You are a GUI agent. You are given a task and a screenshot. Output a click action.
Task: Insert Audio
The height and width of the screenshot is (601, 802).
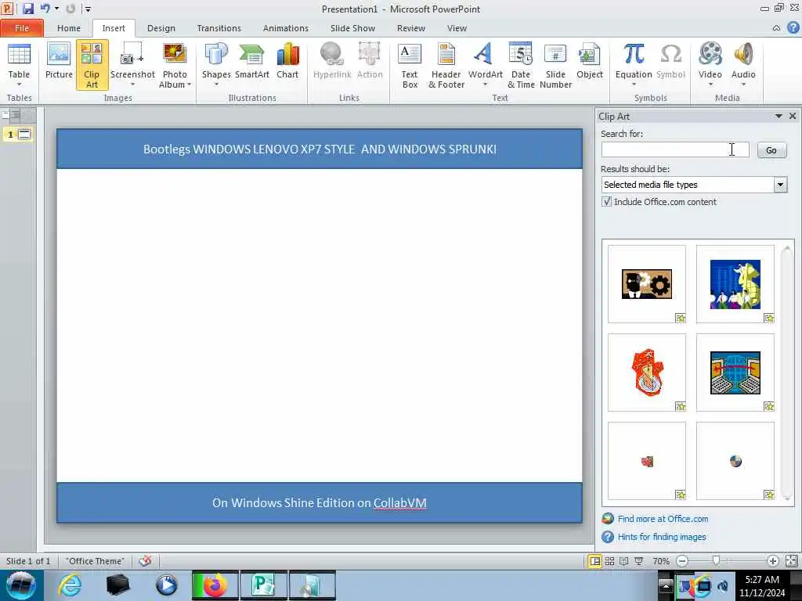point(743,65)
